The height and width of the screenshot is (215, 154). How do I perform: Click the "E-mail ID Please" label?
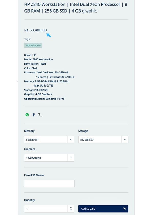point(34,175)
